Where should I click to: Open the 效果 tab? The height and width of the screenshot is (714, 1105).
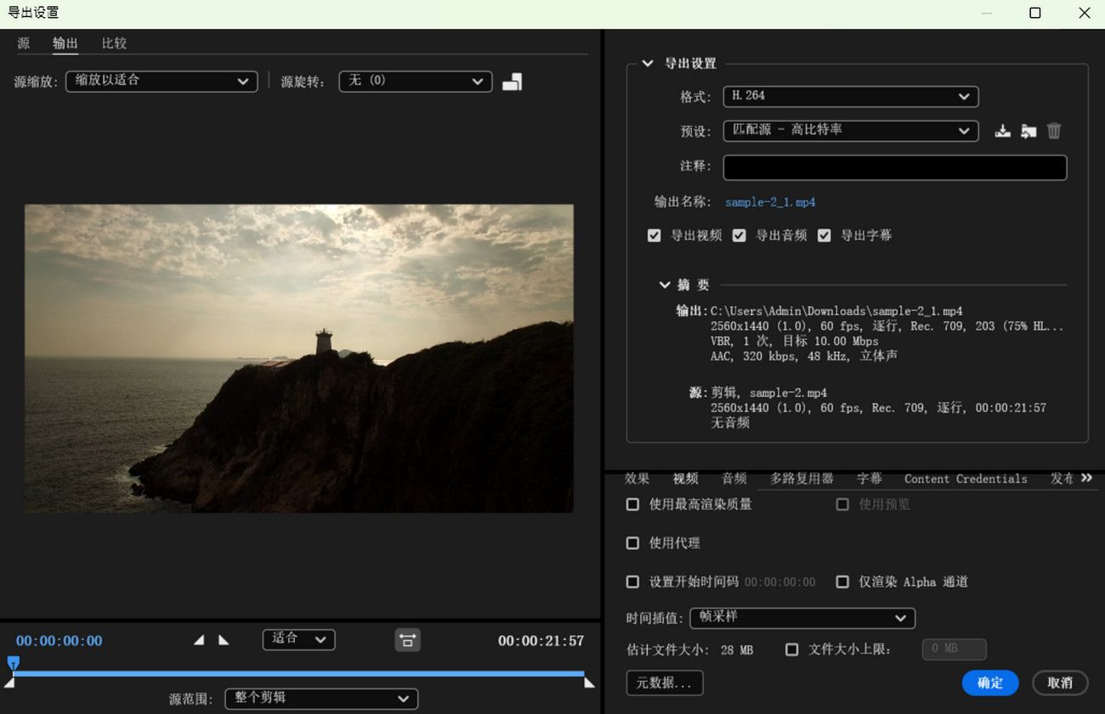pyautogui.click(x=637, y=479)
